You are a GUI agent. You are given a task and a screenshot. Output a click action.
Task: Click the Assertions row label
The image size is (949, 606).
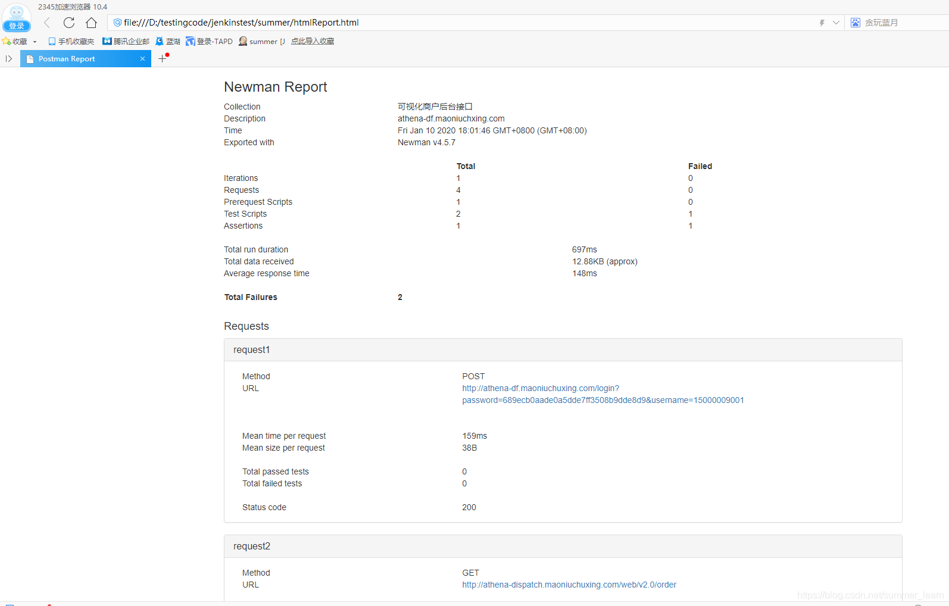[x=243, y=226]
